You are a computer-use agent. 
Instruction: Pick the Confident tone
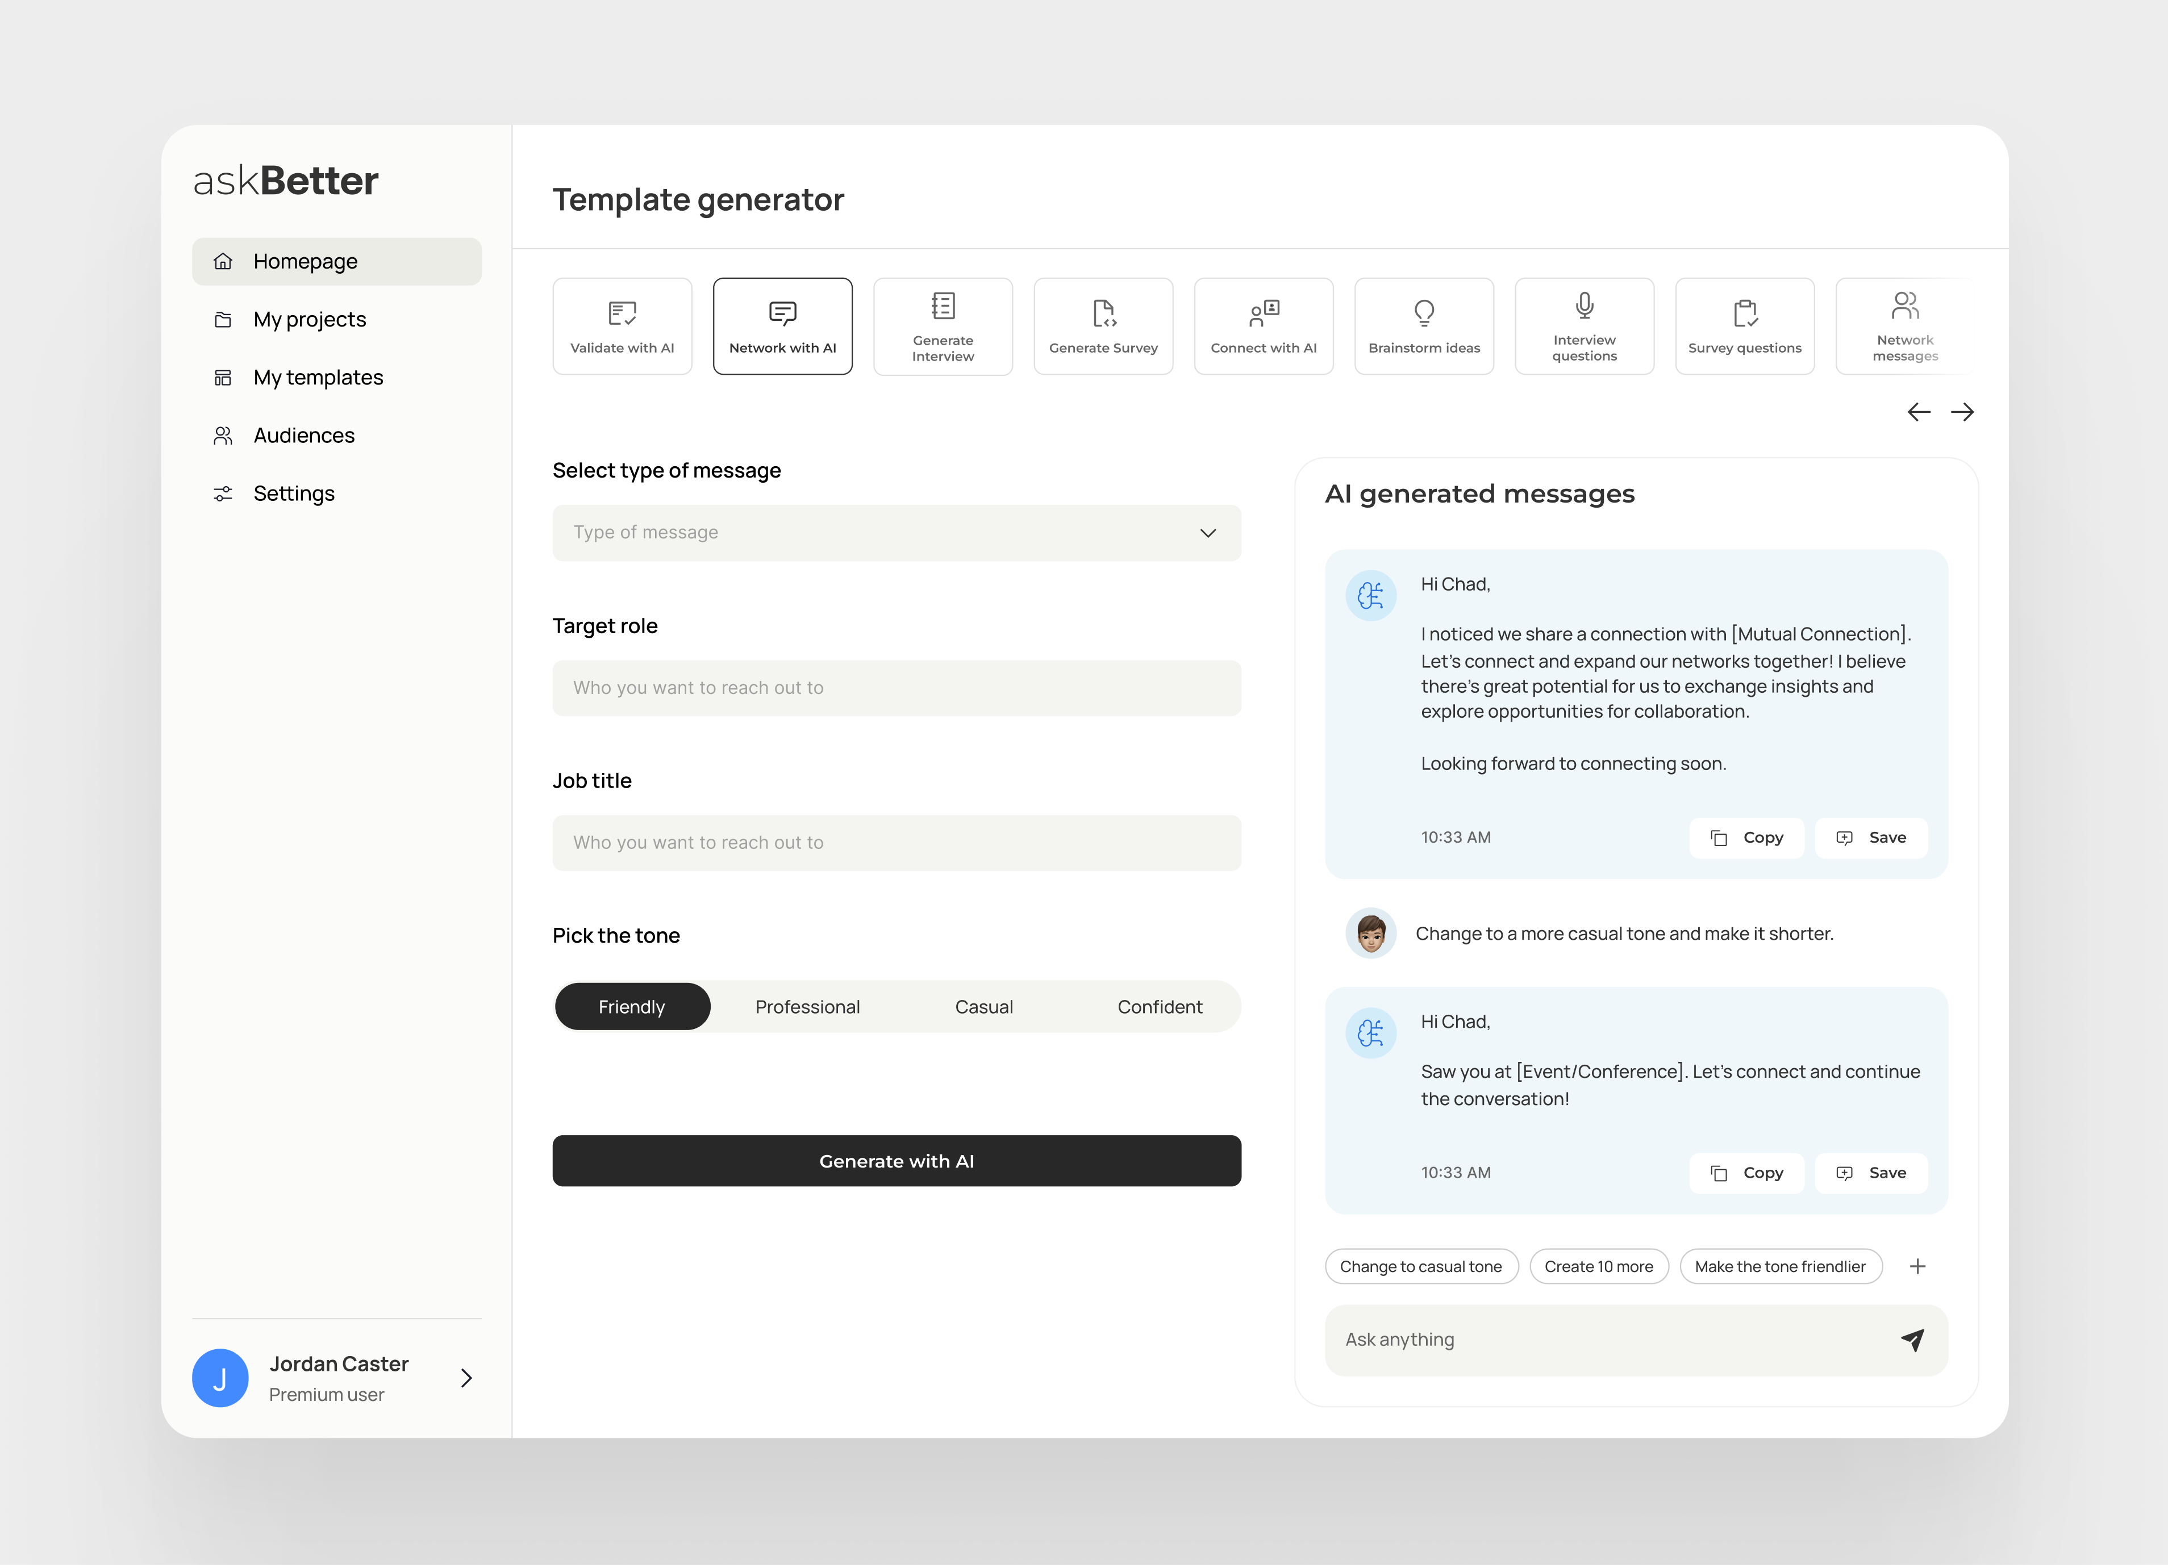(1158, 1006)
